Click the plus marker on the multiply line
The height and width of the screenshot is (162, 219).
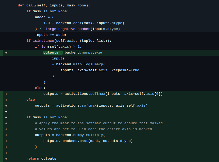click(6, 135)
